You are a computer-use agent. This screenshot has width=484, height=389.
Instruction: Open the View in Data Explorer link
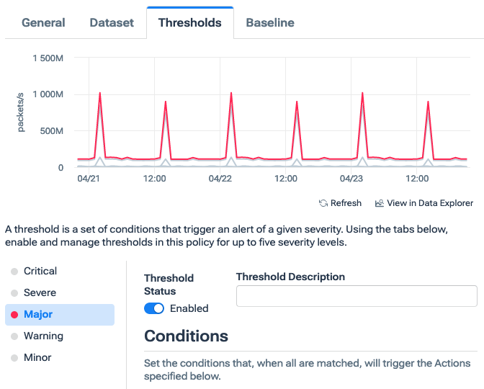coord(430,203)
